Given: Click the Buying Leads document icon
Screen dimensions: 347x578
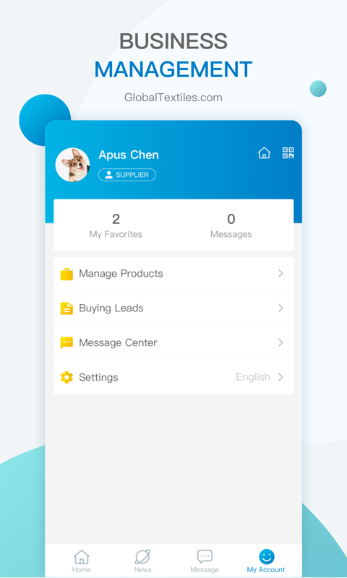Looking at the screenshot, I should pos(67,309).
